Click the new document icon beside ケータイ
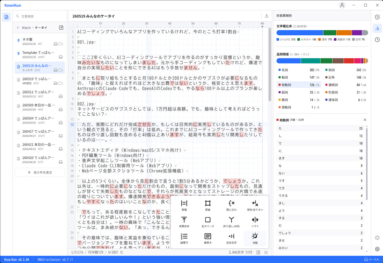Screen dimensions: 383x263 pyautogui.click(x=61, y=28)
